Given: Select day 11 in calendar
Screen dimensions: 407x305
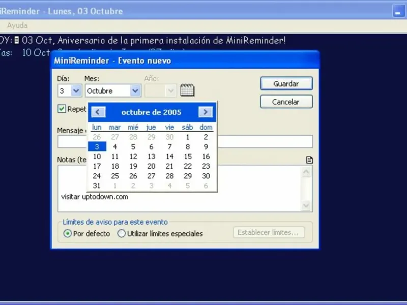Looking at the screenshot, I should [x=115, y=157].
